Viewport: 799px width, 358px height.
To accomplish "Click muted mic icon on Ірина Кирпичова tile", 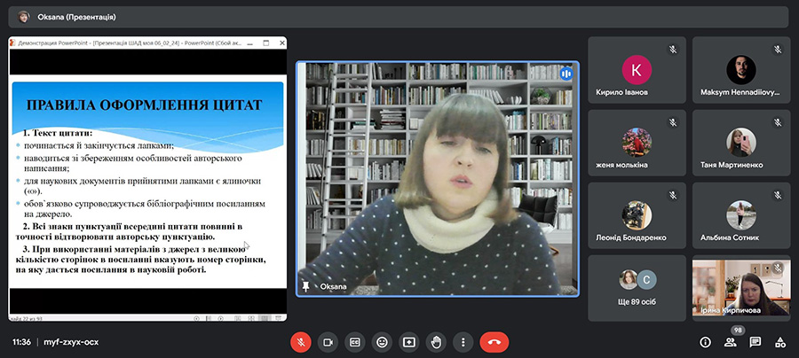I will coord(777,268).
